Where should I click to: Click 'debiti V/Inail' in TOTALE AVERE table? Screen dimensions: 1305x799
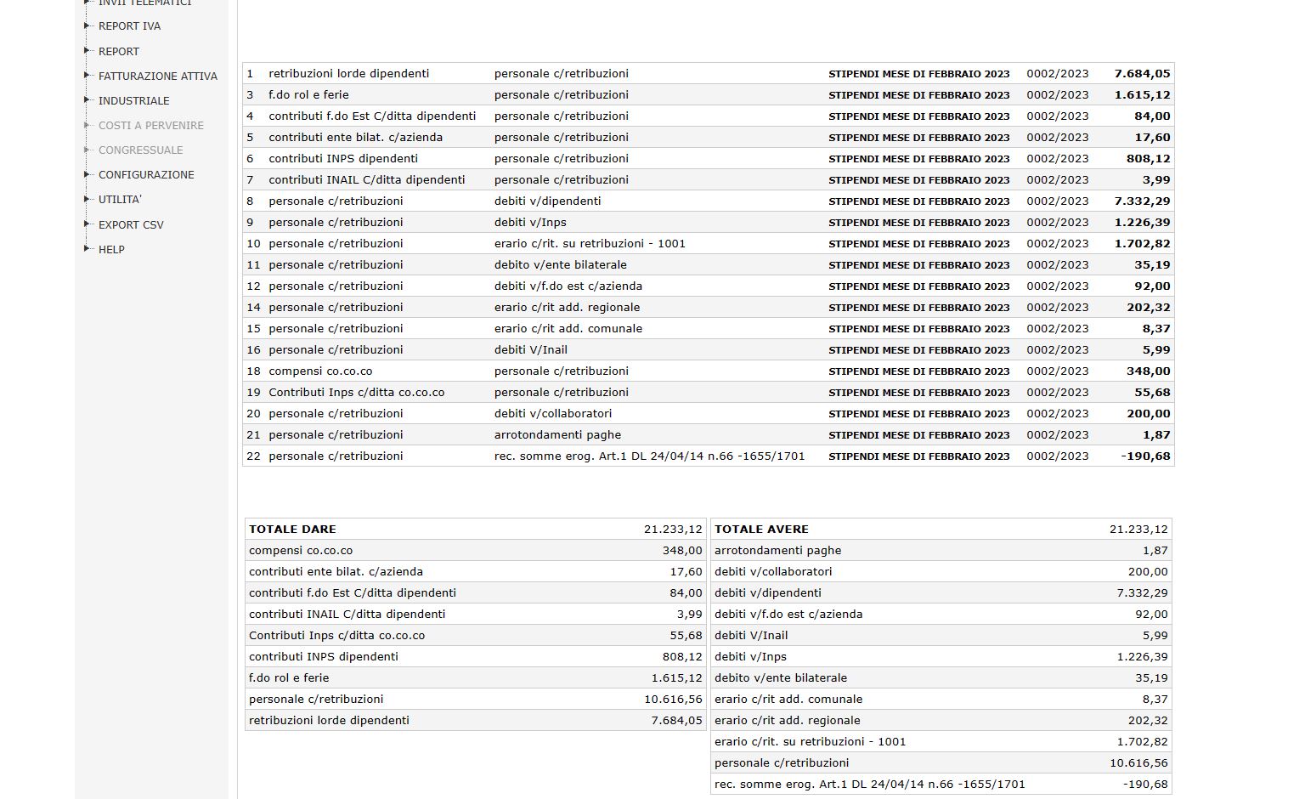pos(751,635)
